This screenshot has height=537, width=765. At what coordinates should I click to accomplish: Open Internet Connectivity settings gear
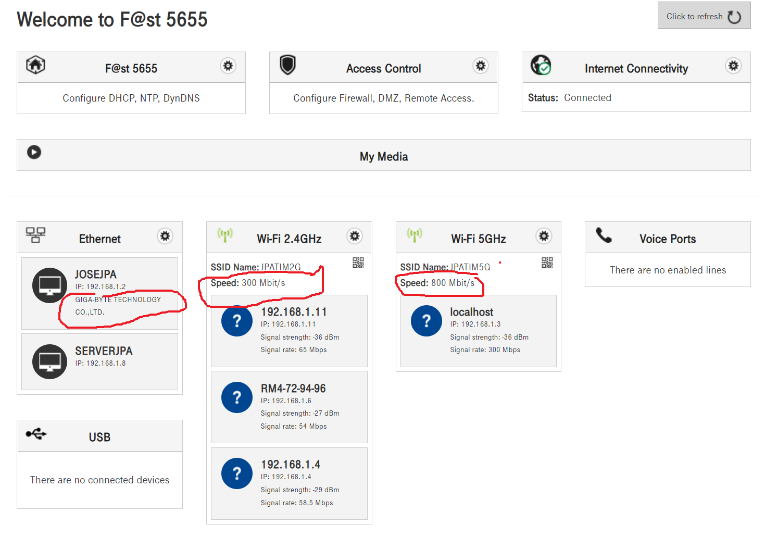tap(733, 66)
